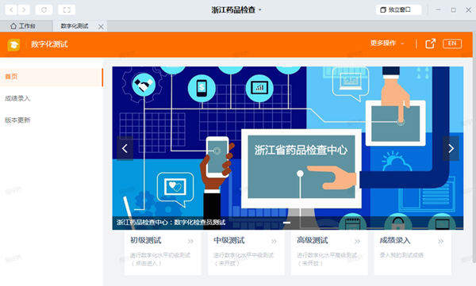This screenshot has width=476, height=286.
Task: Toggle fullscreen view icon in toolbar
Action: pos(67,10)
